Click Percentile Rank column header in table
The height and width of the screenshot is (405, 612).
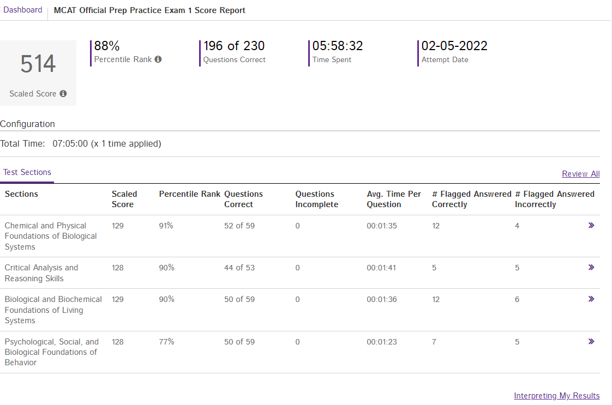coord(190,194)
